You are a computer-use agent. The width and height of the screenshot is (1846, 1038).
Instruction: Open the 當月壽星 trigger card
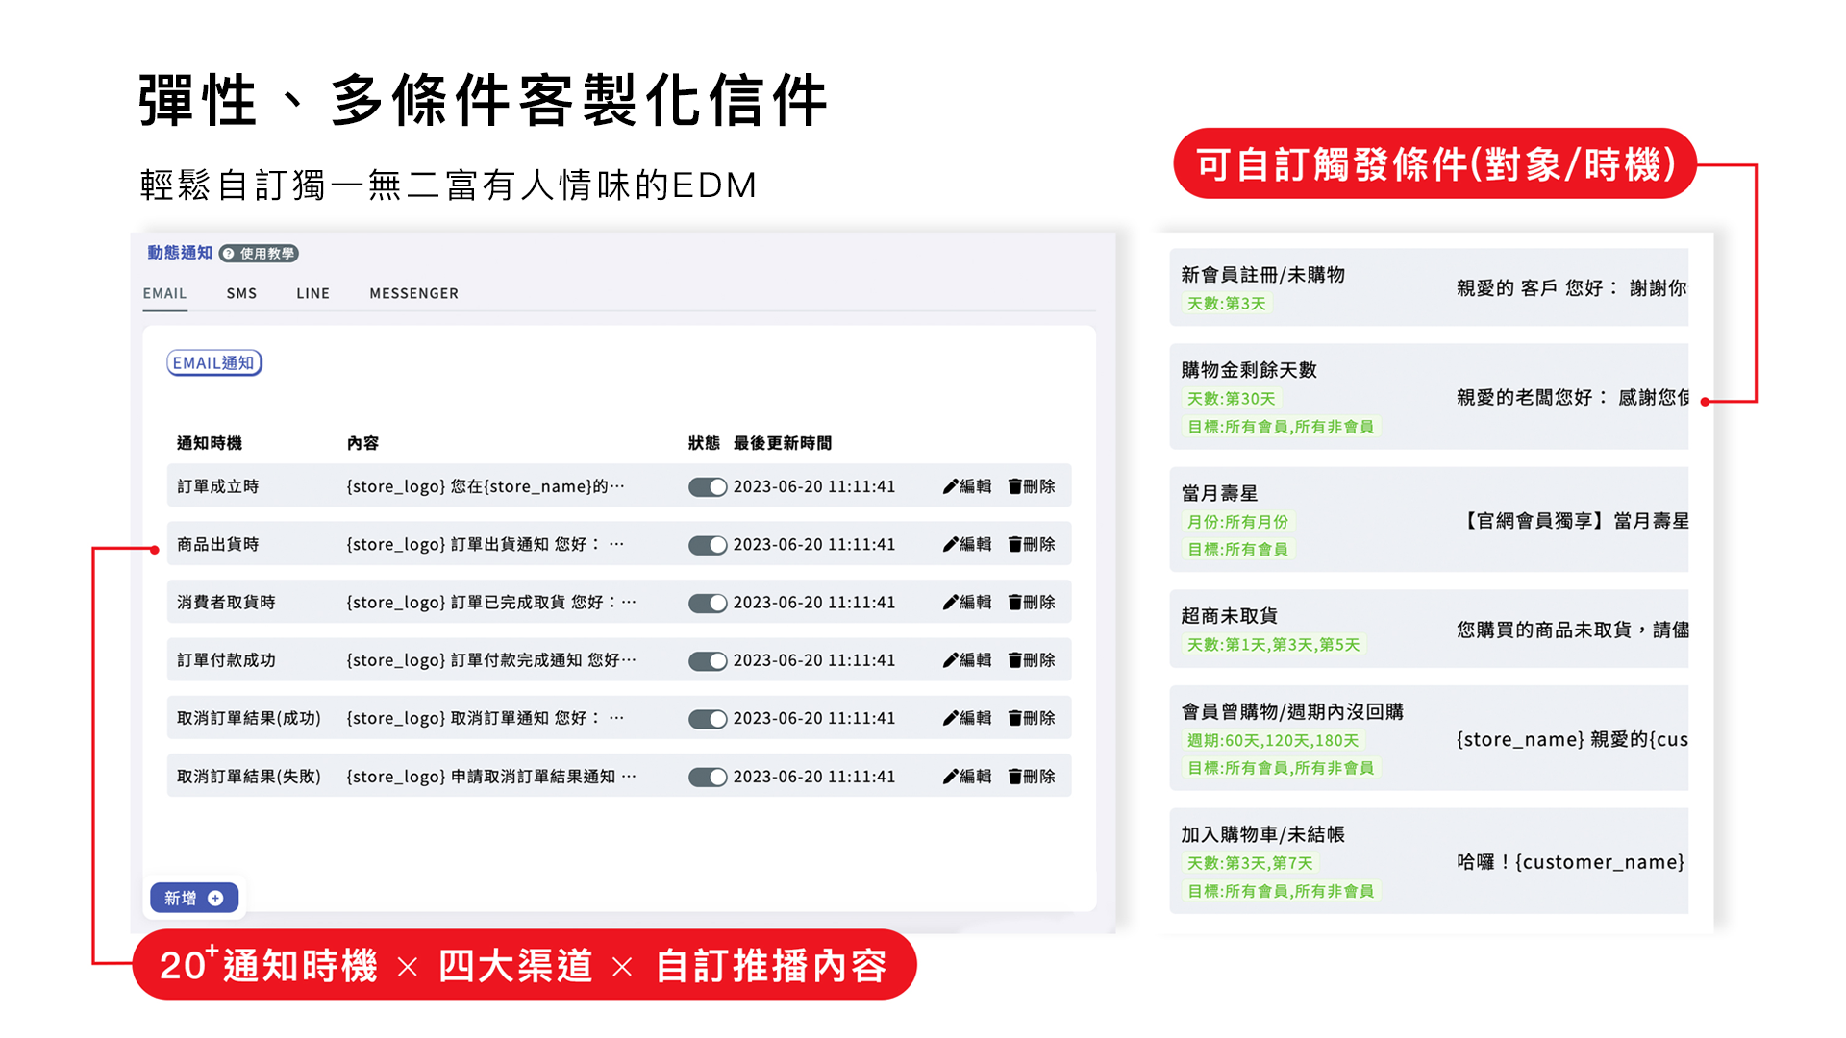[x=1429, y=520]
